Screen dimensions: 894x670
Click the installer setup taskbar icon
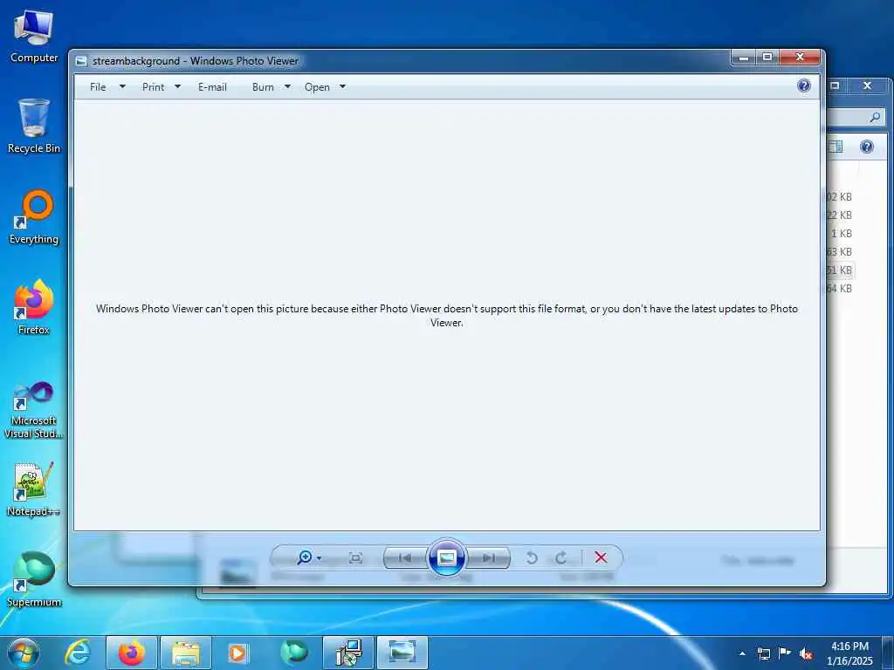point(347,653)
